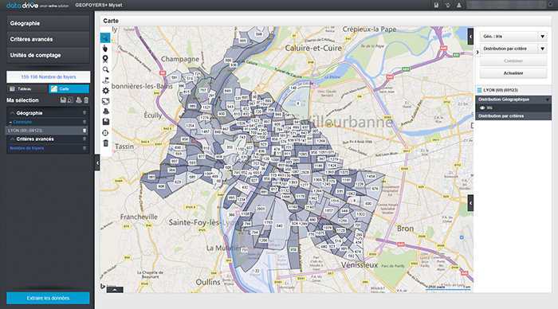Switch view to Carte
This screenshot has height=309, width=558.
click(x=69, y=89)
